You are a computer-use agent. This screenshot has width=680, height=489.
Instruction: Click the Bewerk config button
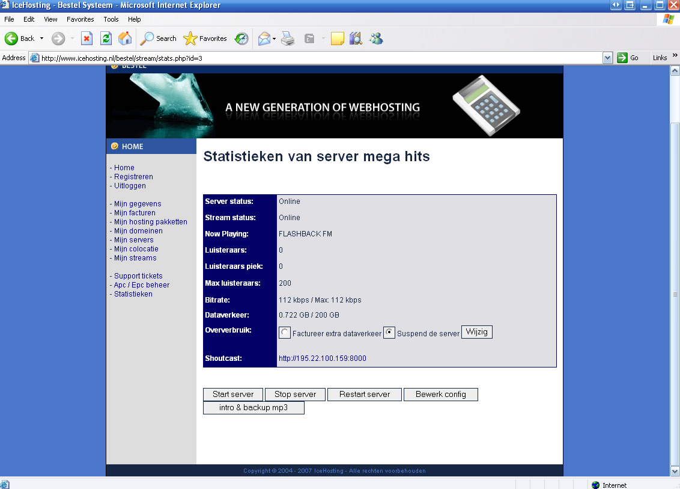[440, 395]
